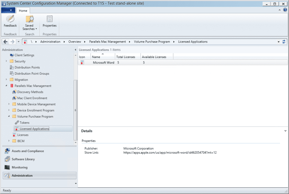The image size is (289, 194).
Task: Select the Tokens node in the tree
Action: (x=24, y=123)
